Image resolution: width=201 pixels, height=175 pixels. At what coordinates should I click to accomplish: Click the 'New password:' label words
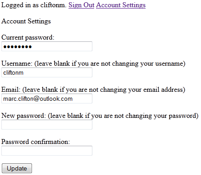pyautogui.click(x=23, y=116)
